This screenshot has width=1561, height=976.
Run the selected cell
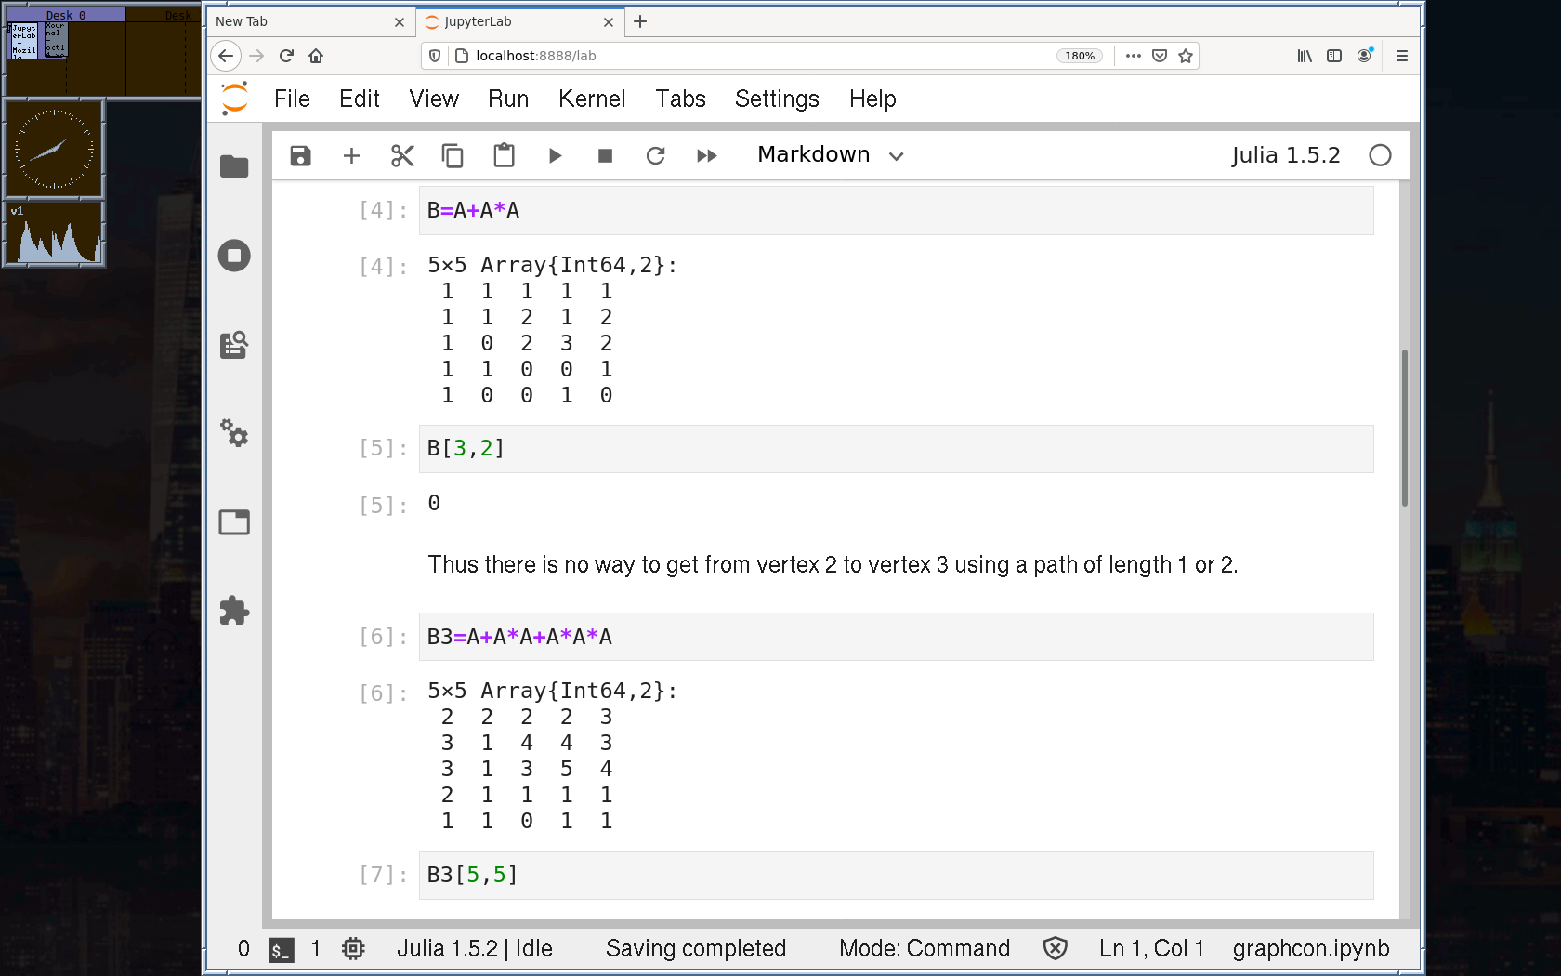(x=555, y=155)
